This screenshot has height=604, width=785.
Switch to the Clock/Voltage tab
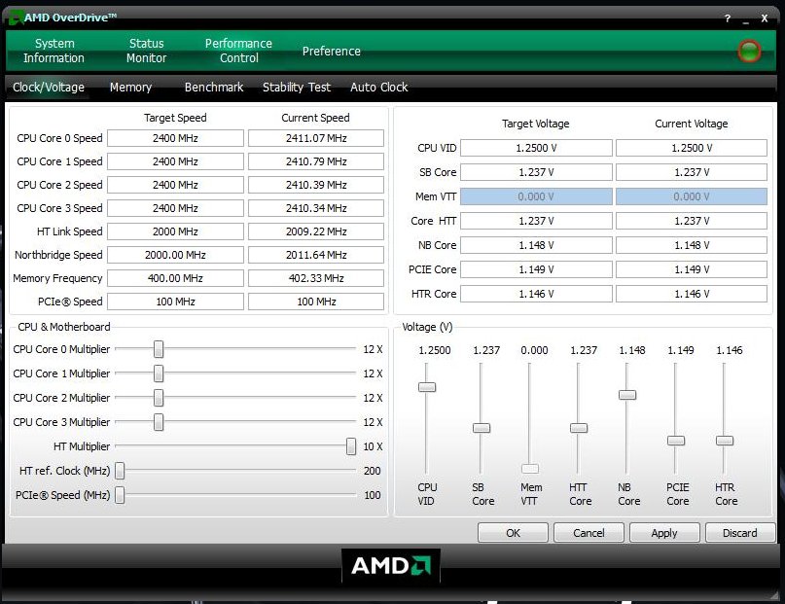click(49, 88)
